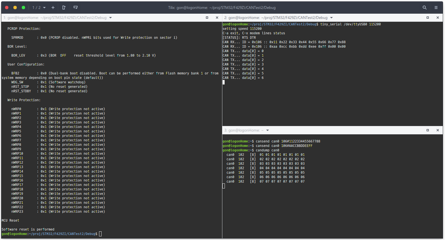
Task: Click the tiny_serial /dev/ttyUSB0 command
Action: 350,24
